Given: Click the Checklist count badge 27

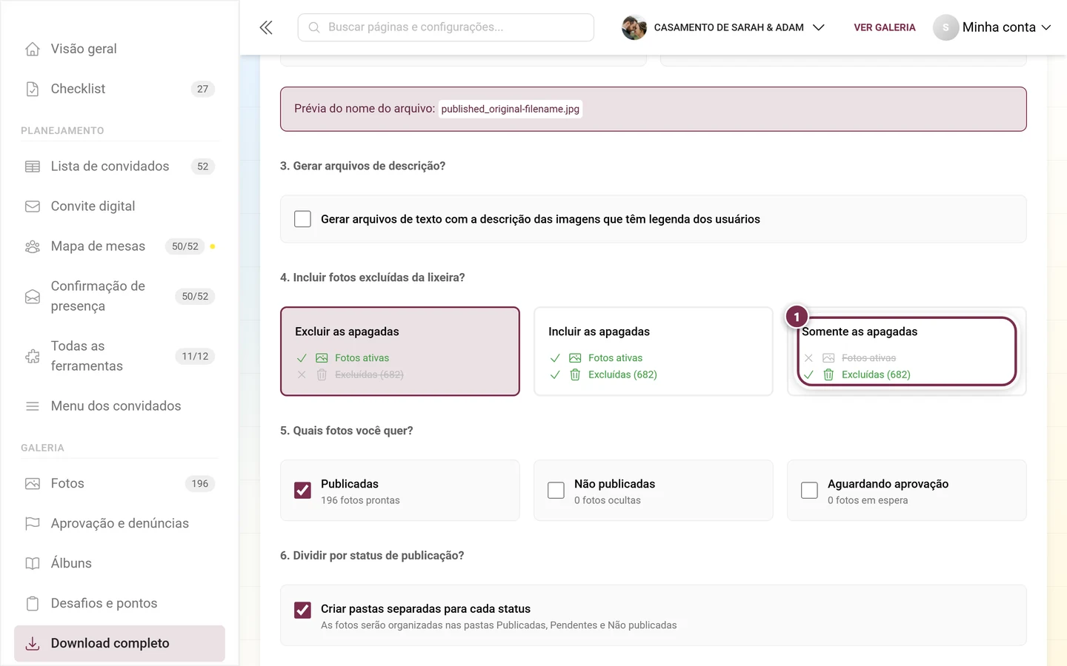Looking at the screenshot, I should click(x=202, y=89).
